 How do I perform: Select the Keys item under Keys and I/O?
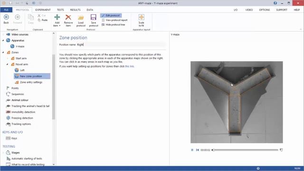click(11, 138)
